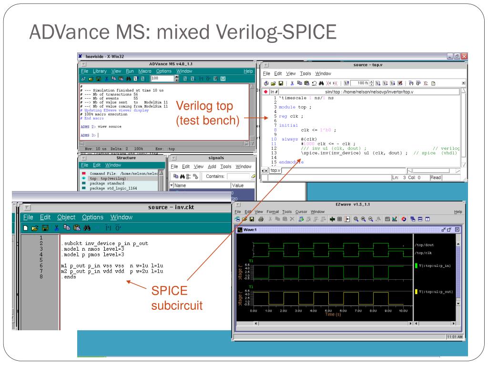Open window menu button of Structure window title bar
488x366 pixels.
[x=83, y=158]
